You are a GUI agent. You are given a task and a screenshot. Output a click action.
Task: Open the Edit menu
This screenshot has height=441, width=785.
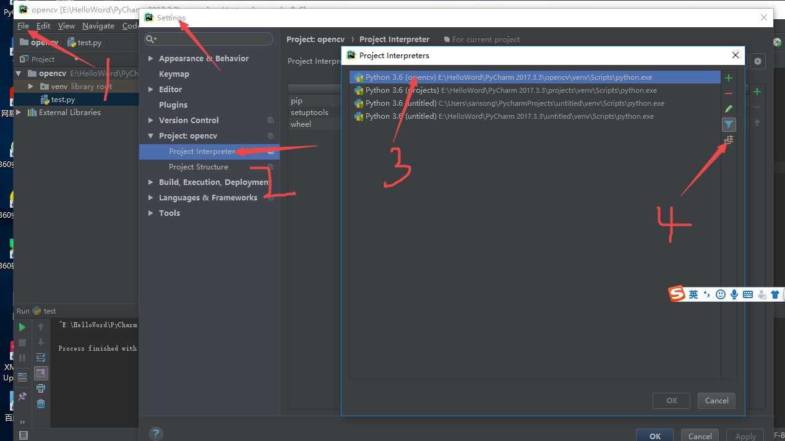click(x=43, y=25)
